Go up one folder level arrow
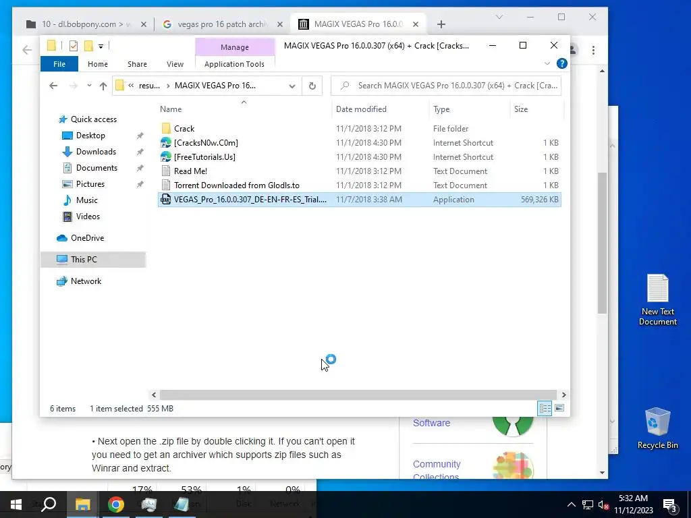The image size is (691, 518). pyautogui.click(x=103, y=86)
